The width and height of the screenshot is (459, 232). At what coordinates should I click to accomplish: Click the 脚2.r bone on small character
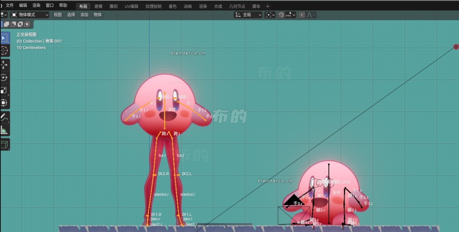point(321,210)
